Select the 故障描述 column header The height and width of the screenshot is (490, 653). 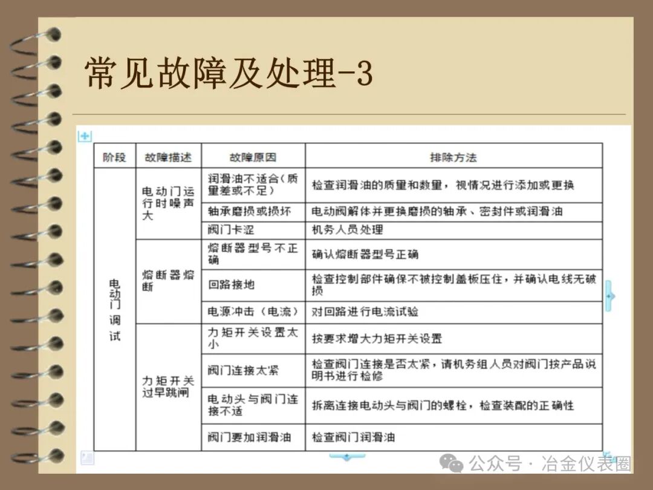(168, 156)
